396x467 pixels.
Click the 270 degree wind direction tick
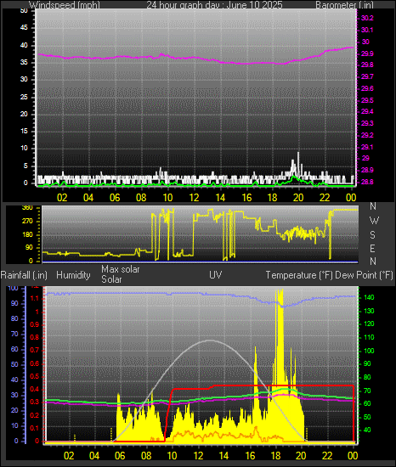coord(27,222)
